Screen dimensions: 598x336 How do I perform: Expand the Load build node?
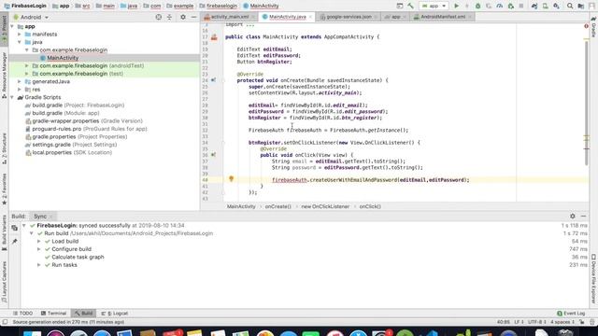coord(38,241)
